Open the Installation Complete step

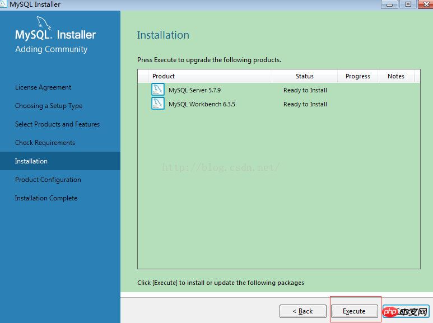[46, 198]
